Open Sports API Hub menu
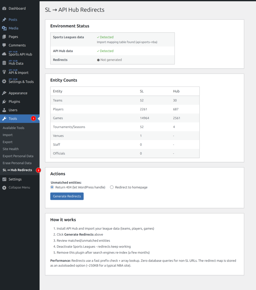The width and height of the screenshot is (256, 290). pyautogui.click(x=20, y=54)
